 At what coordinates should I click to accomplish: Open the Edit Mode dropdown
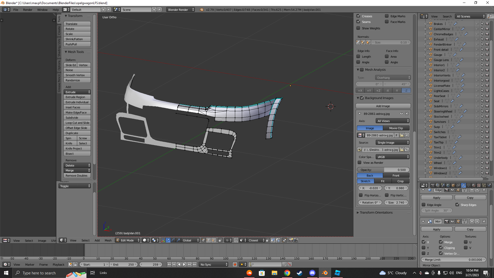(128, 240)
